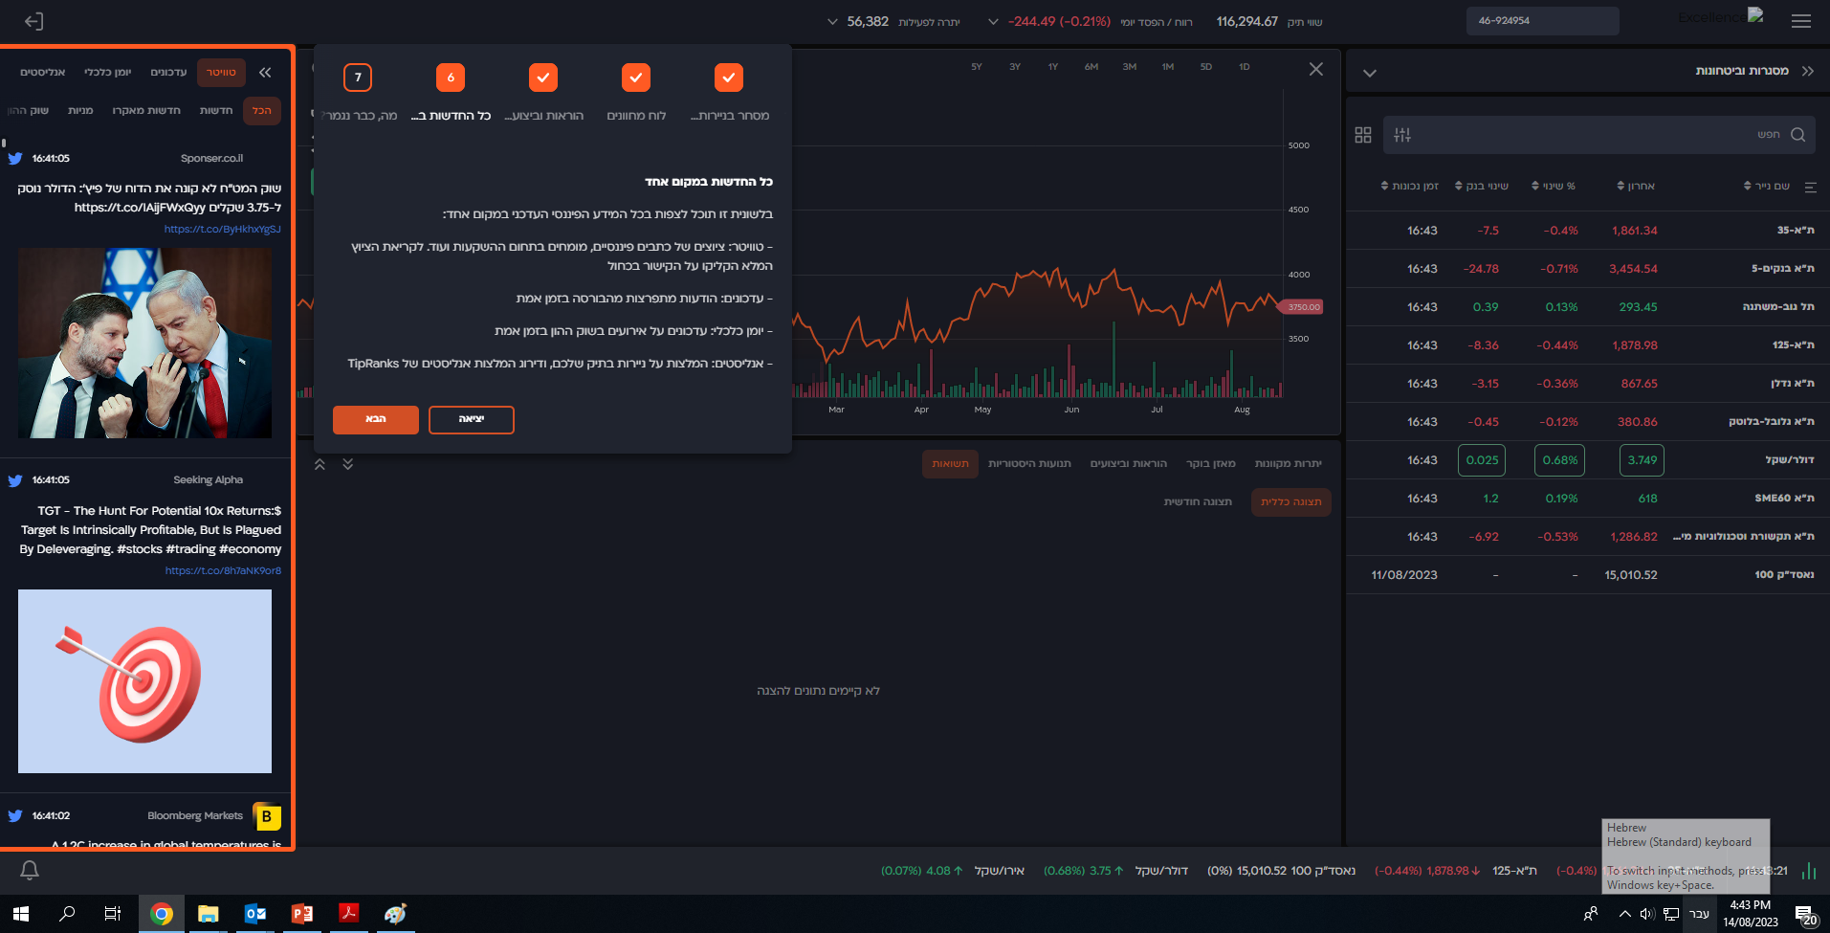Switch to grid view icon
Image resolution: width=1830 pixels, height=933 pixels.
pyautogui.click(x=1363, y=135)
